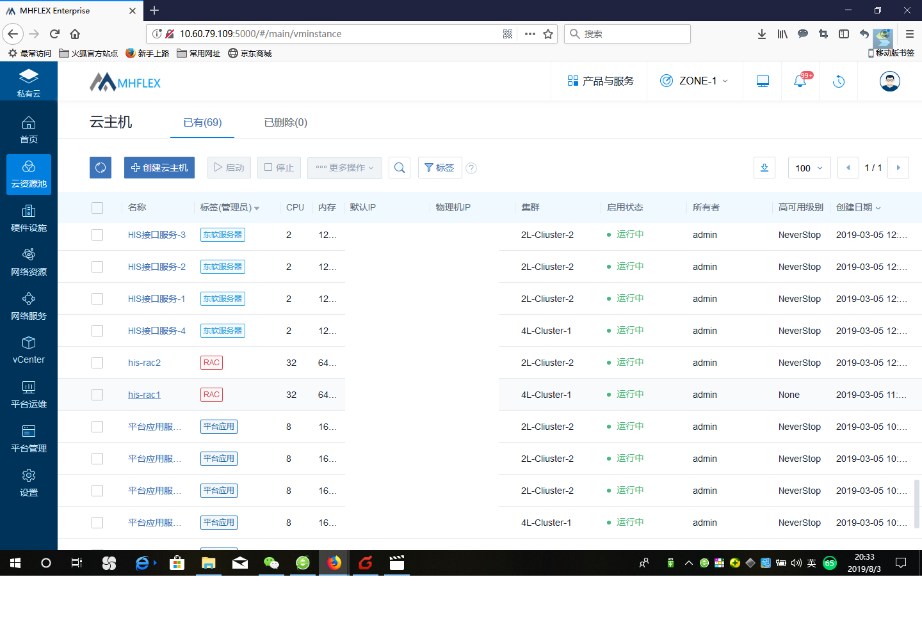Click the export download icon button
This screenshot has height=639, width=922.
click(764, 168)
